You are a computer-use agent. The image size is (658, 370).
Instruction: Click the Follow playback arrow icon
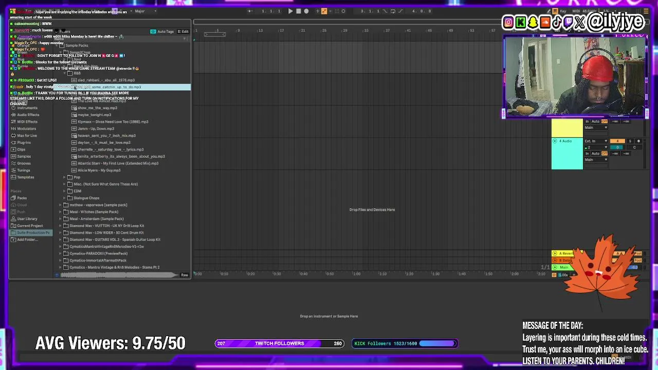click(x=250, y=11)
